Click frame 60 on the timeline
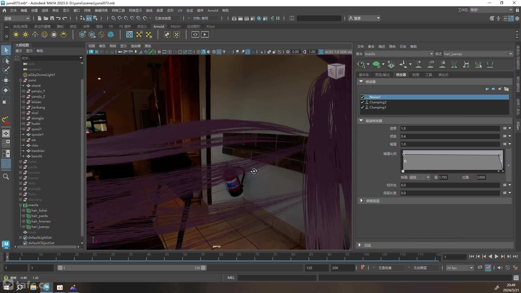This screenshot has height=293, width=521. click(x=221, y=256)
